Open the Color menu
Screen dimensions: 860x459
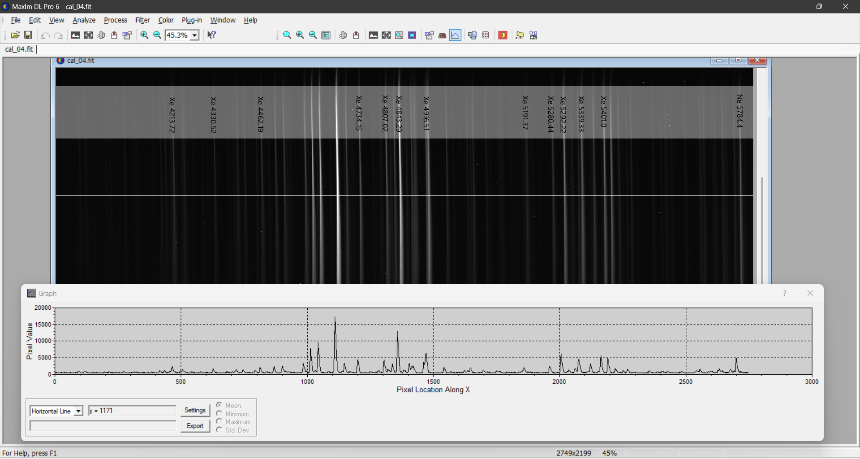tap(166, 20)
